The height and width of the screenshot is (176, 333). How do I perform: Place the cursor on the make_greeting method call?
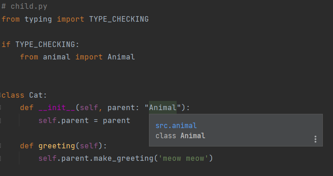[124, 158]
